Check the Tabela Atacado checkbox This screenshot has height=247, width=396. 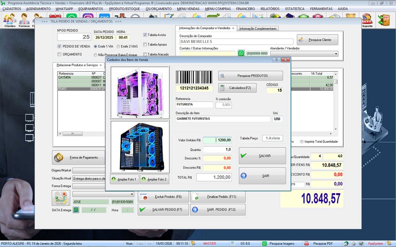click(x=145, y=54)
